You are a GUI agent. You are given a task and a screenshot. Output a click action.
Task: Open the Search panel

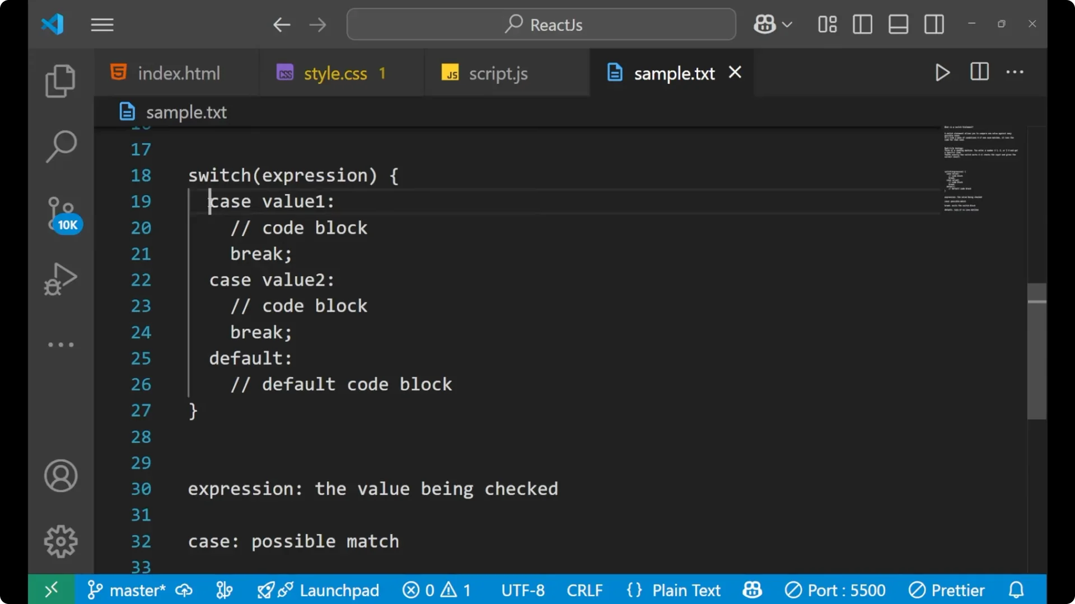[60, 145]
